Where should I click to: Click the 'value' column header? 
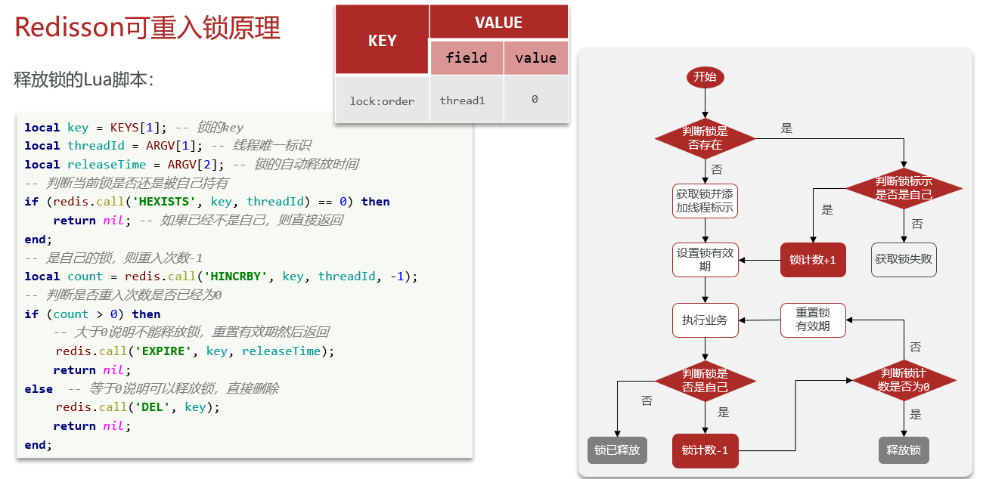[x=535, y=57]
